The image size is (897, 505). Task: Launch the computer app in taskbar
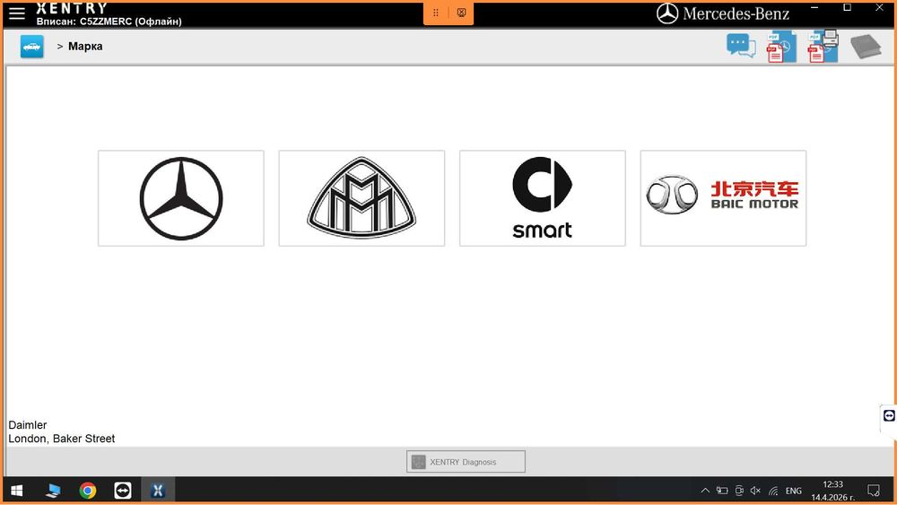(x=53, y=490)
